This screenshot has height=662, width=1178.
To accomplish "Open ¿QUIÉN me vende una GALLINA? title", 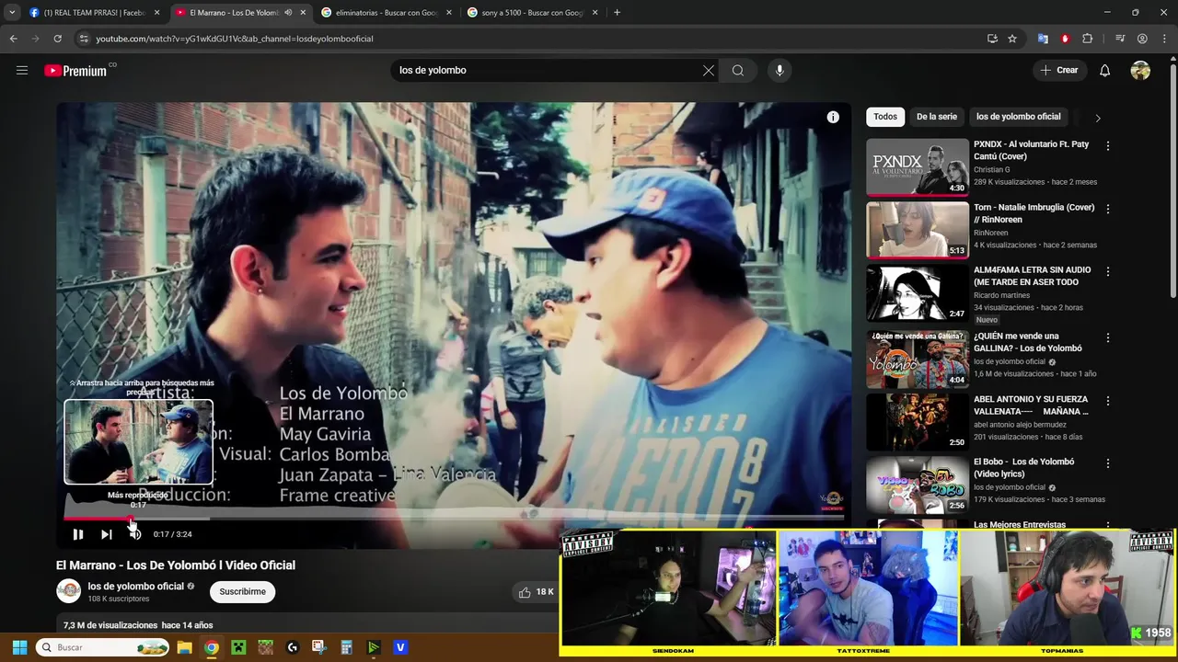I will coord(1028,342).
